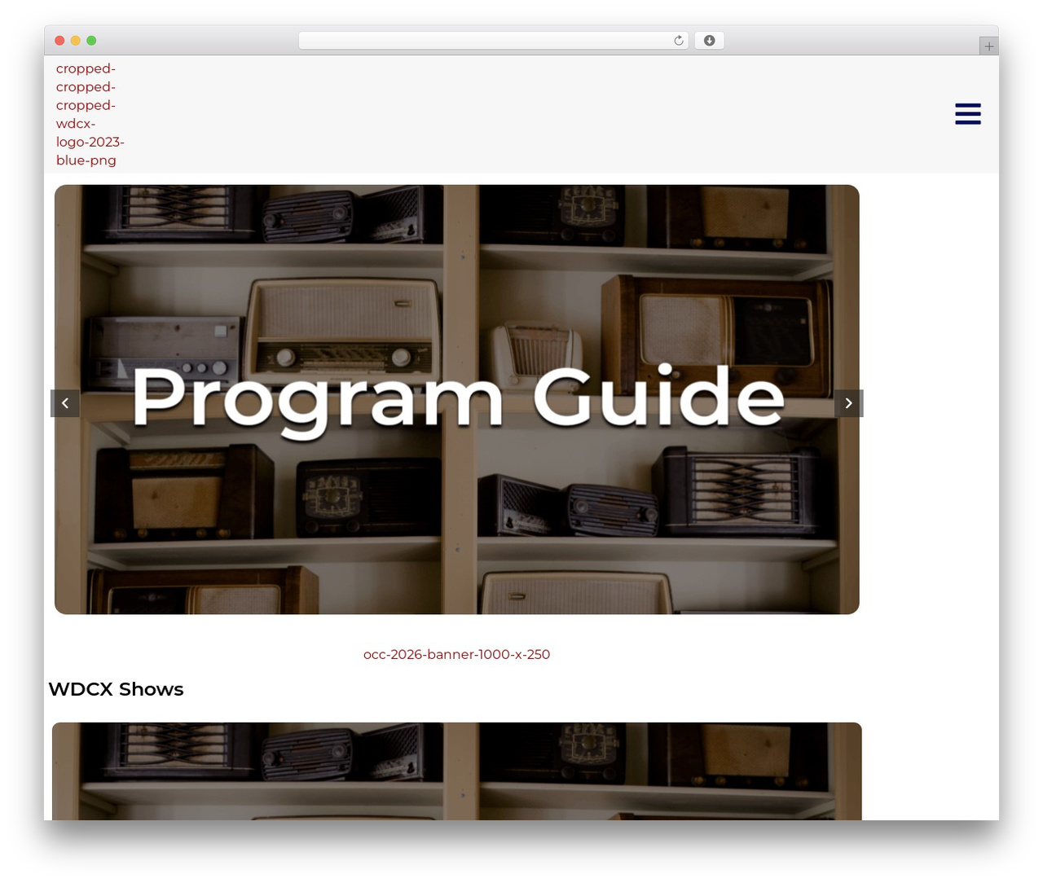Select the WDCX Shows heading
1043x883 pixels.
click(116, 689)
